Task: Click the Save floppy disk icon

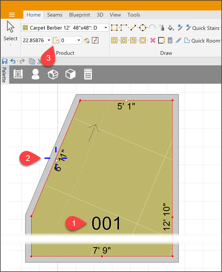Action: click(x=5, y=61)
